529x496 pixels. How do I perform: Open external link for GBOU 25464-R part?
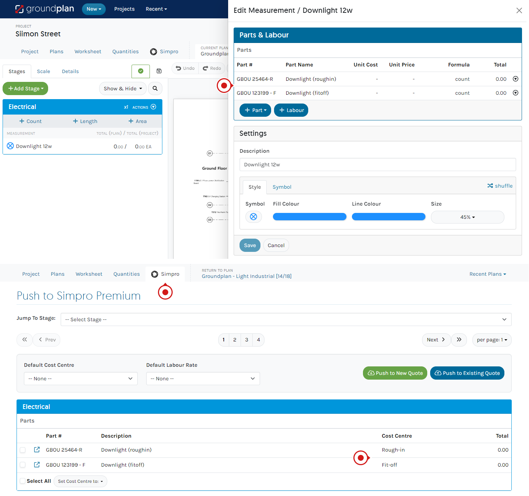tap(37, 450)
